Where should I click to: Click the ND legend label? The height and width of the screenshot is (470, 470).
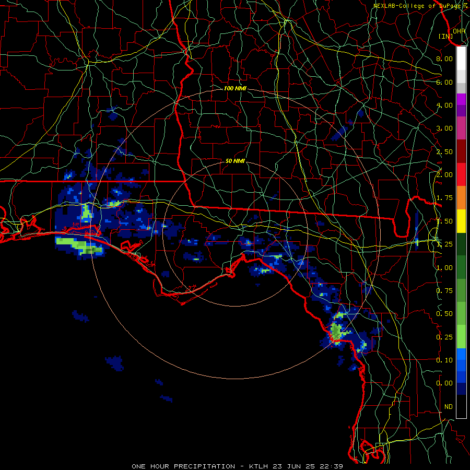pos(449,407)
